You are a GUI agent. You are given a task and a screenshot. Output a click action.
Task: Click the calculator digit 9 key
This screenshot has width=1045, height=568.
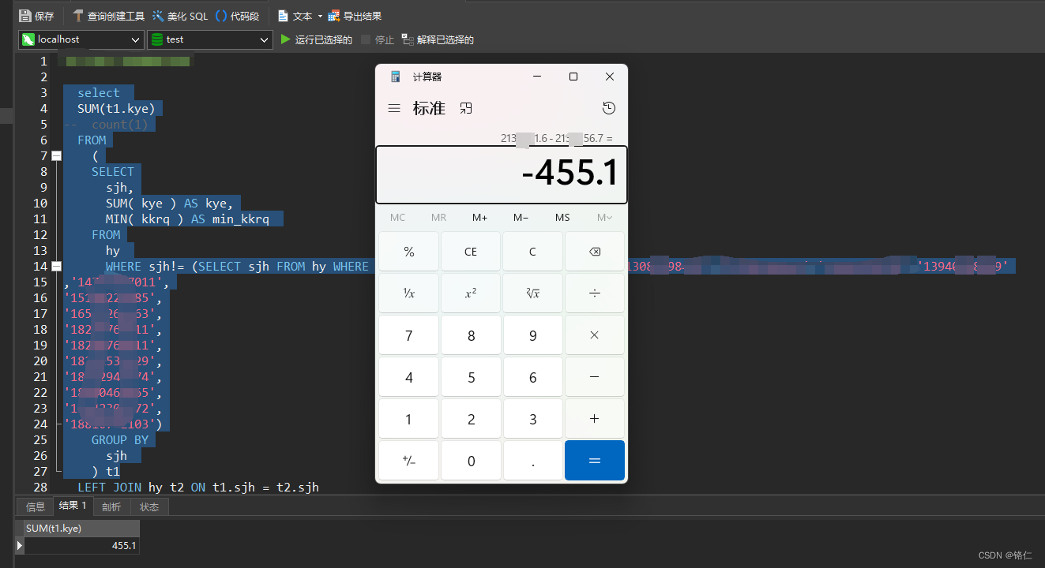point(532,335)
